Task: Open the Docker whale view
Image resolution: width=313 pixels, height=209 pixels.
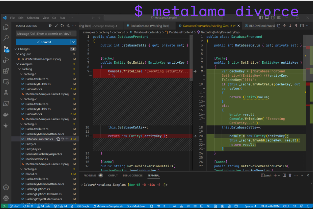Action: pos(6,115)
